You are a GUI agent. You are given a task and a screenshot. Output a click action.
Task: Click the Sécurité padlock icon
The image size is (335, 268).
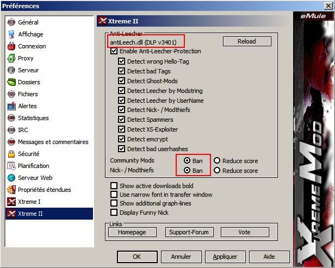tap(11, 154)
